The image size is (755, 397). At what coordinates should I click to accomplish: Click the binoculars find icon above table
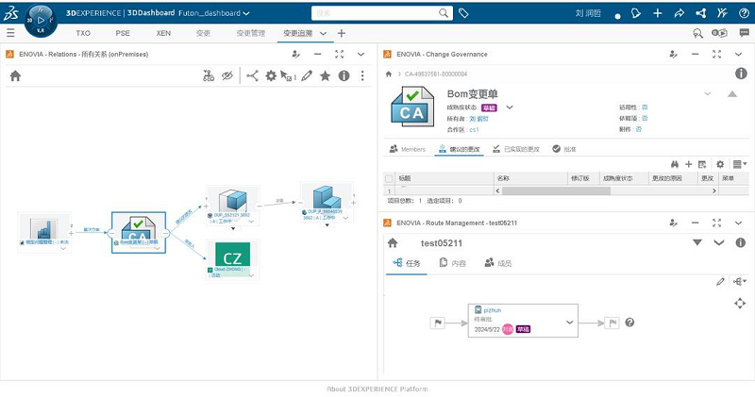point(674,164)
